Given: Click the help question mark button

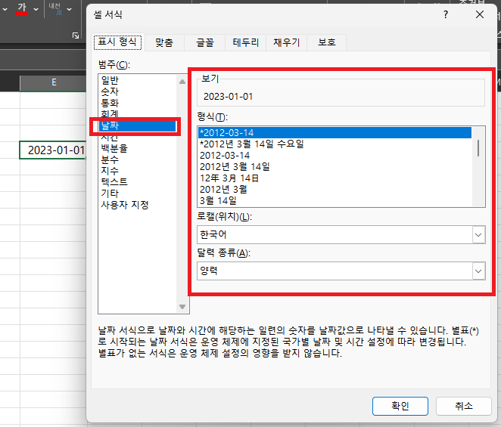Looking at the screenshot, I should click(x=446, y=14).
